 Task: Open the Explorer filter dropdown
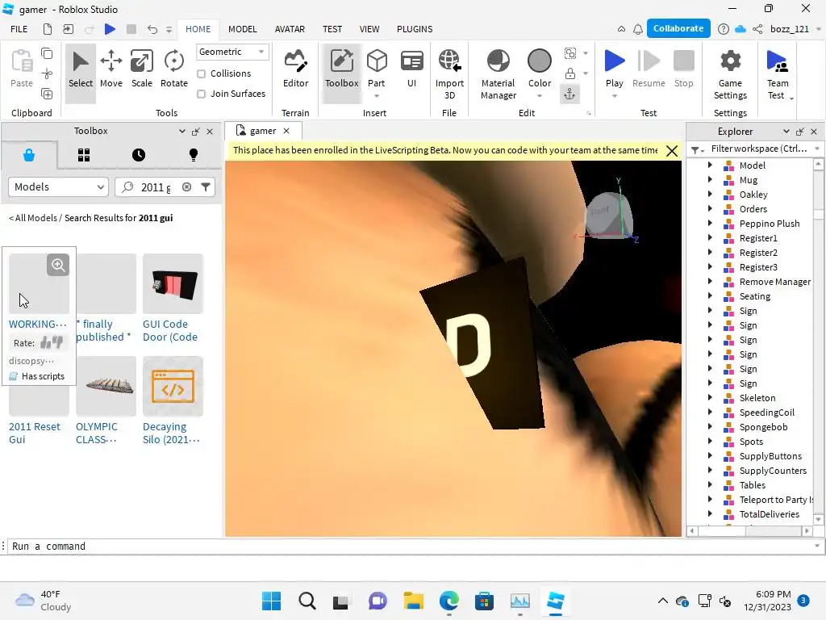(817, 149)
